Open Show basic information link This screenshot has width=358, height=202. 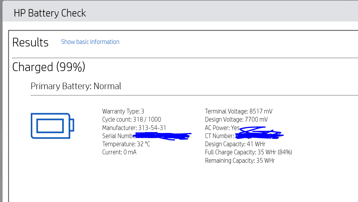(90, 41)
